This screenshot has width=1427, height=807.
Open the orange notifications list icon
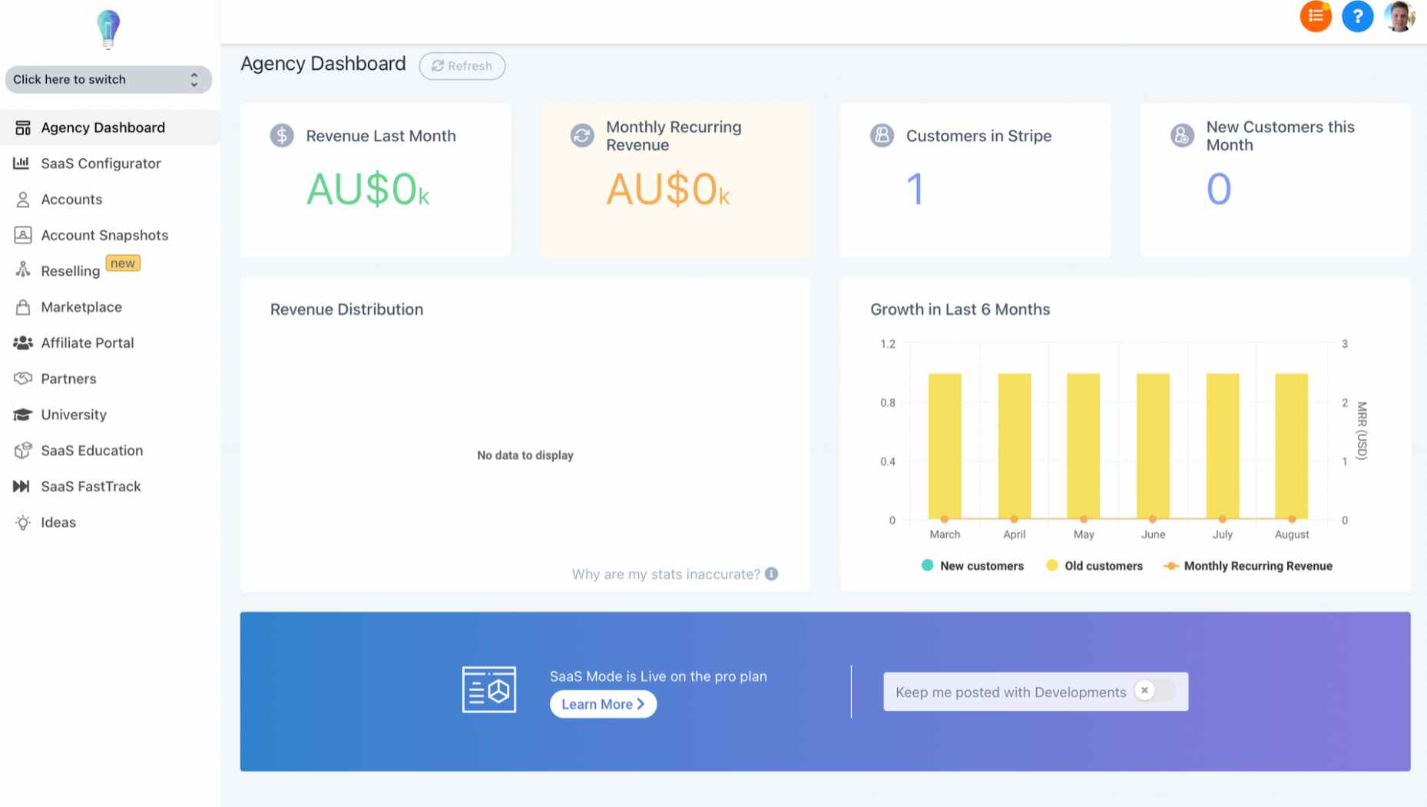(x=1315, y=16)
